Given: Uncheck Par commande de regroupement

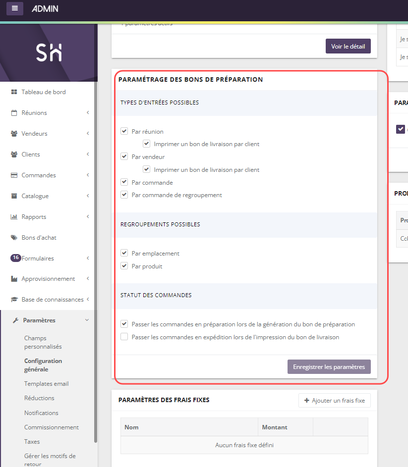Looking at the screenshot, I should [124, 195].
